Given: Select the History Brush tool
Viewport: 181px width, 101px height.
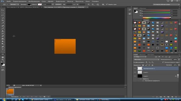Looking at the screenshot, I should point(3,34).
